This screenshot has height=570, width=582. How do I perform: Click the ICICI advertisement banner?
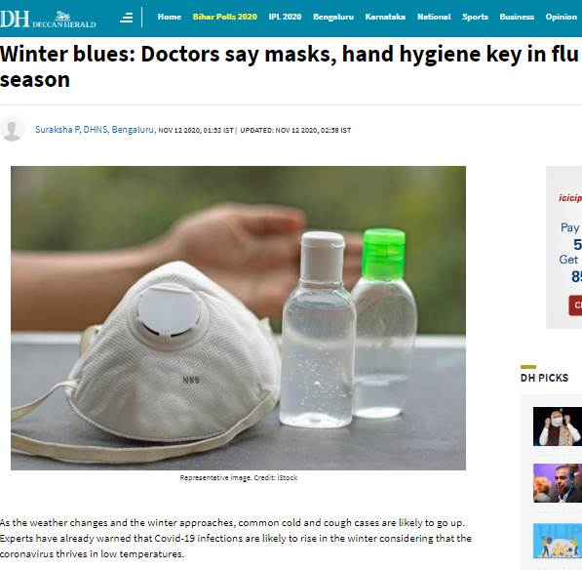click(563, 248)
